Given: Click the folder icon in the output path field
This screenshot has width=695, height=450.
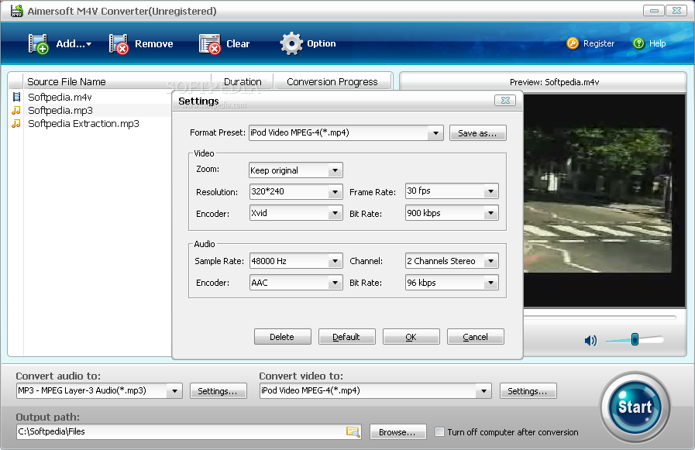Looking at the screenshot, I should coord(353,431).
